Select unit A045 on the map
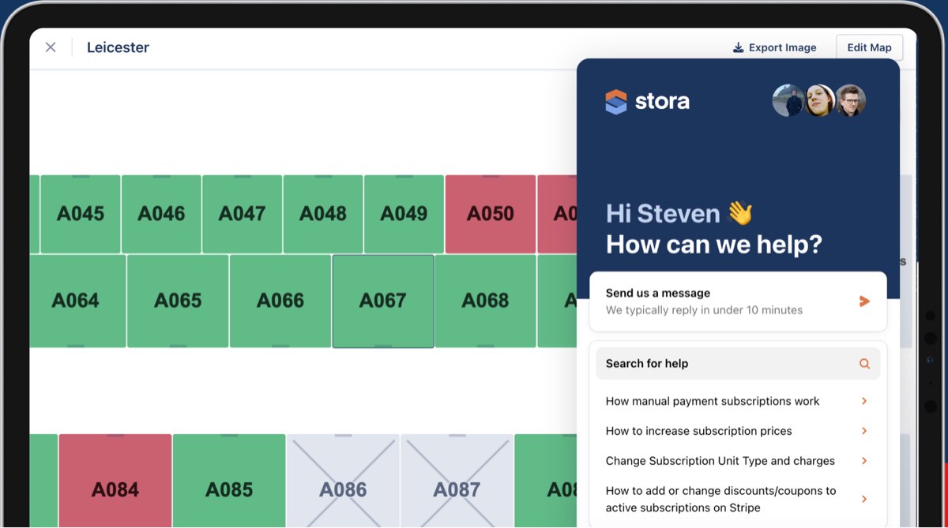 point(81,214)
